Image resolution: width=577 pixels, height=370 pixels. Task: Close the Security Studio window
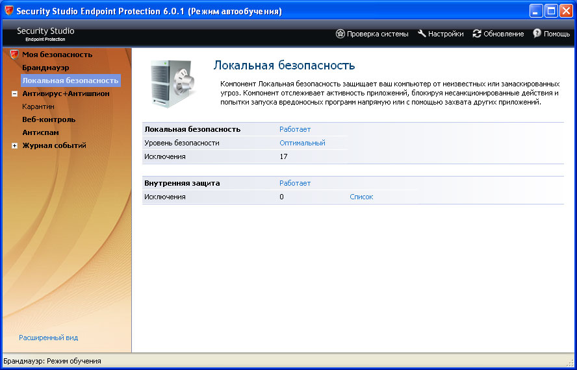[x=567, y=11]
